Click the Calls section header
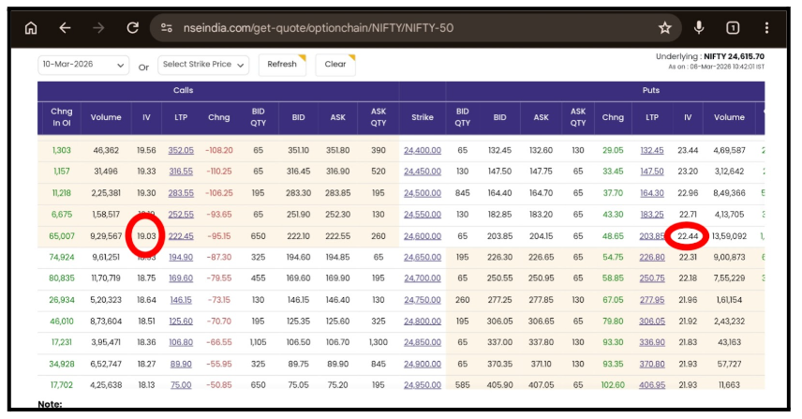Screen dimensions: 802x419 pyautogui.click(x=183, y=90)
